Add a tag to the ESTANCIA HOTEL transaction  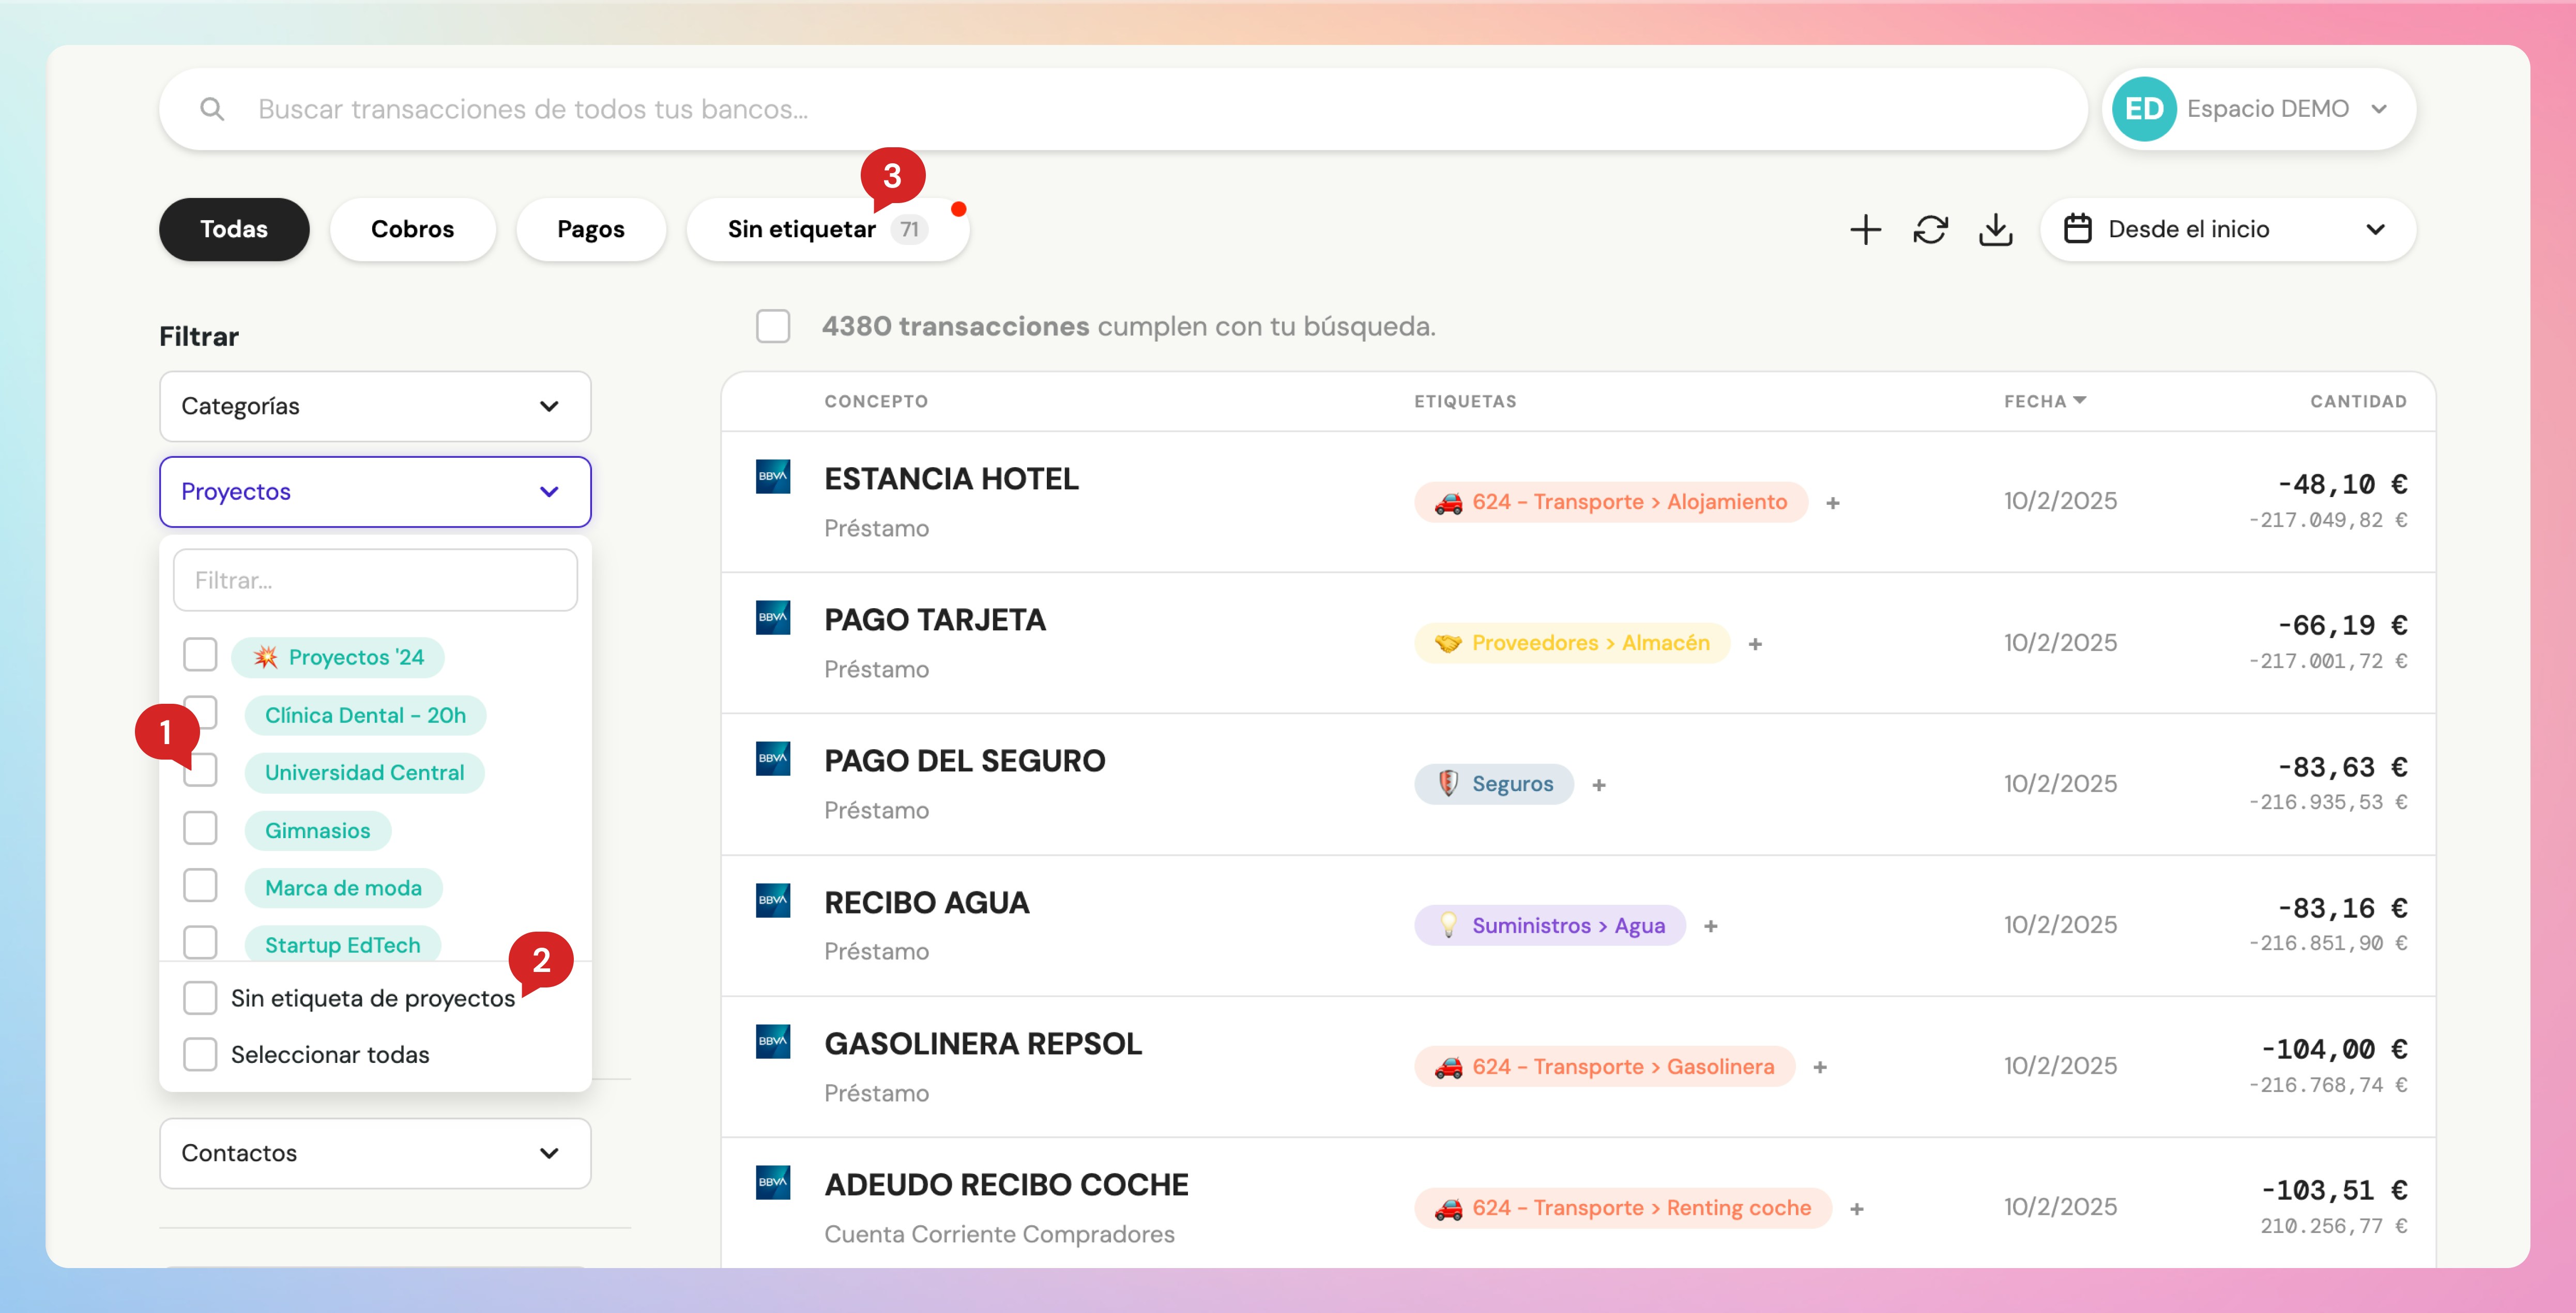coord(1833,503)
